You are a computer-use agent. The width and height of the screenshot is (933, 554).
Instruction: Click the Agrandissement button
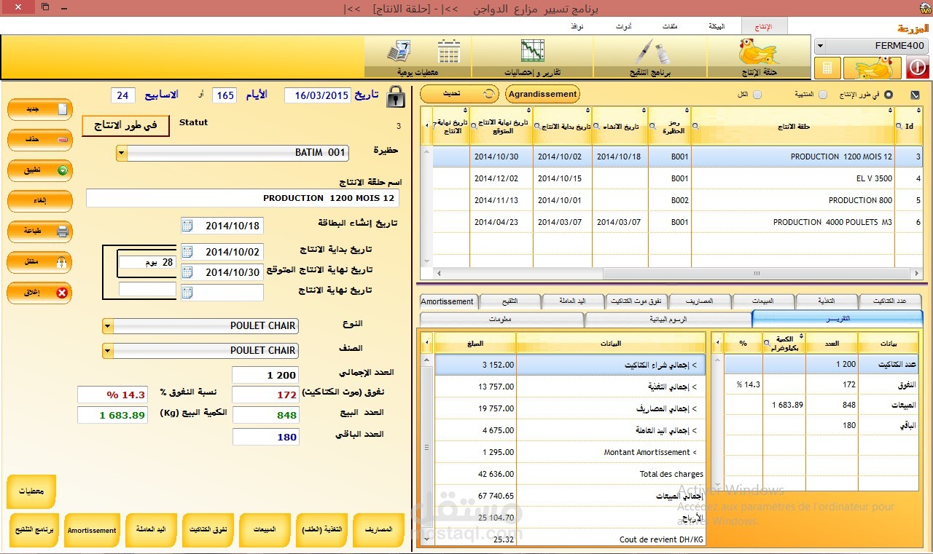click(x=542, y=94)
